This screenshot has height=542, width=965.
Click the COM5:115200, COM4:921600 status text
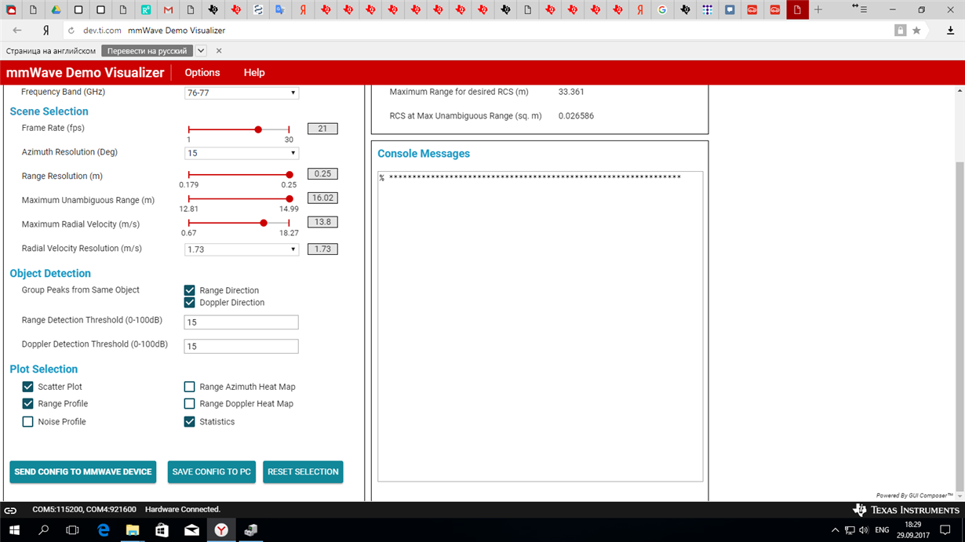tap(84, 510)
